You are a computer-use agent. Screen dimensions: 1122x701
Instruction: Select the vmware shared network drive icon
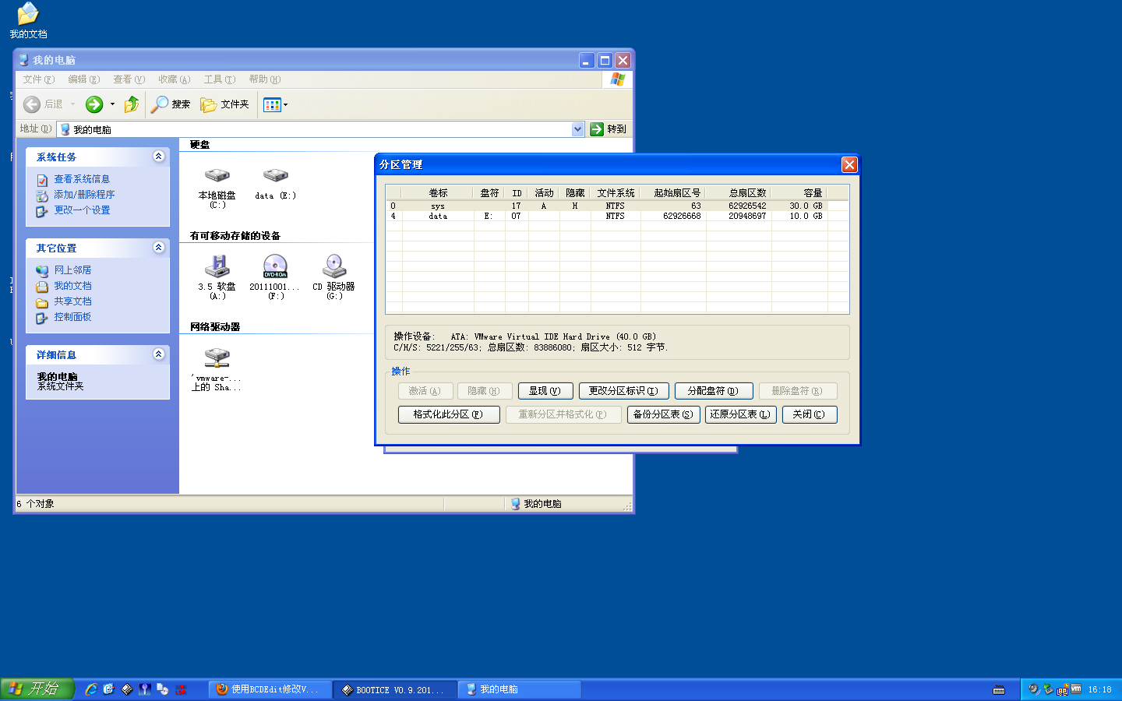[x=217, y=358]
